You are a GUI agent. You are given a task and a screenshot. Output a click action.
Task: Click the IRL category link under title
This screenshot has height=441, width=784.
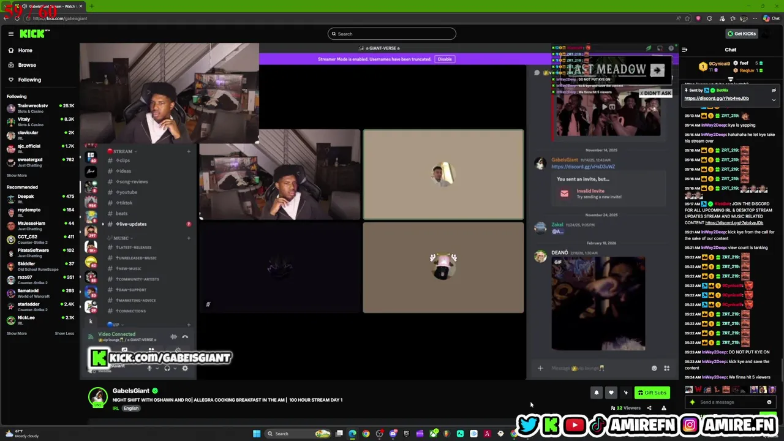click(115, 409)
